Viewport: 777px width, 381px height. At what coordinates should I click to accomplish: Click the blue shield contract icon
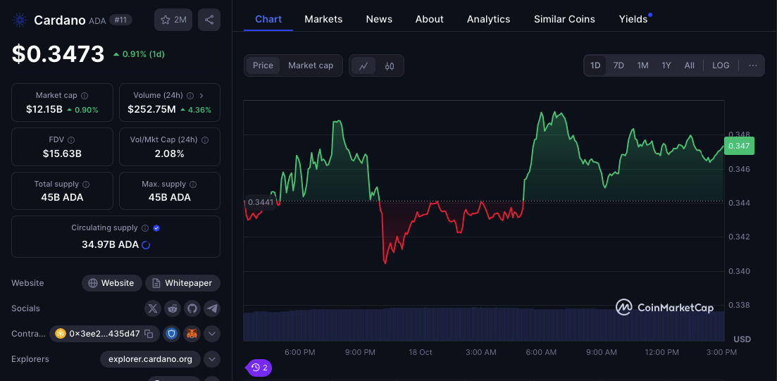(171, 334)
